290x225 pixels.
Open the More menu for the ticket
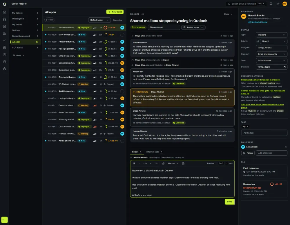coord(228,14)
